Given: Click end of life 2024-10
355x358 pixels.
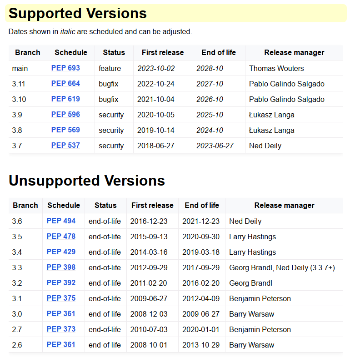Looking at the screenshot, I should [210, 130].
